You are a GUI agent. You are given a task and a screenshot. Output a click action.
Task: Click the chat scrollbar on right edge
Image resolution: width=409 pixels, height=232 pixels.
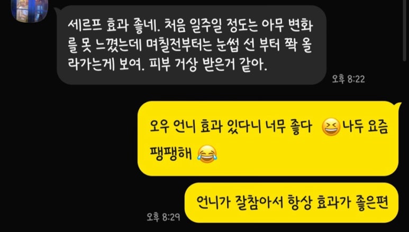[405, 30]
